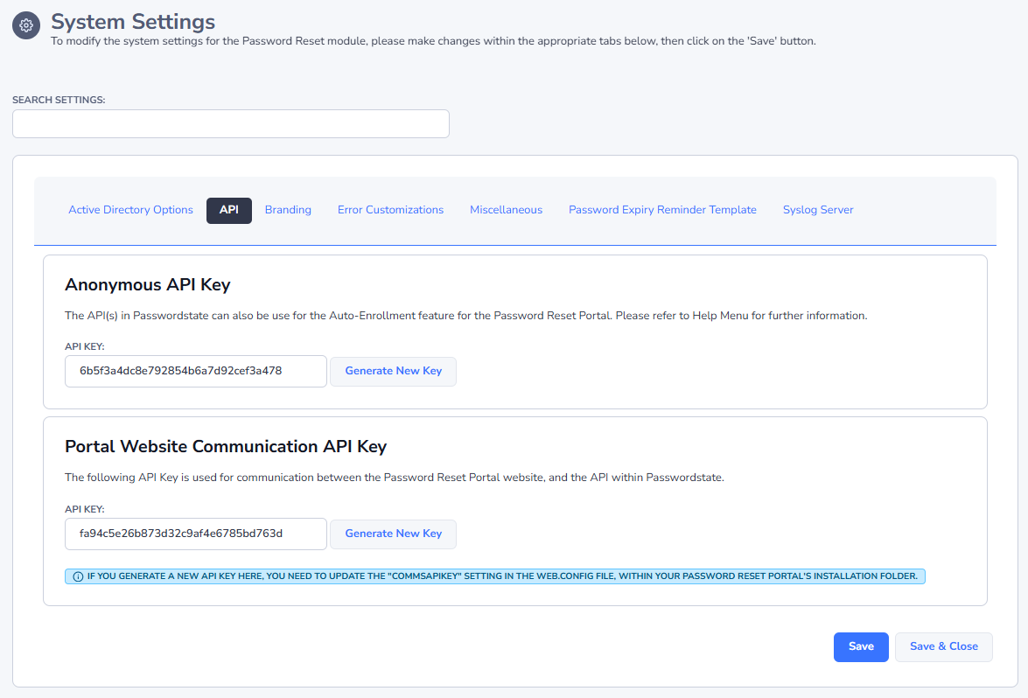
Task: Open the Active Directory Options tab
Action: point(130,210)
